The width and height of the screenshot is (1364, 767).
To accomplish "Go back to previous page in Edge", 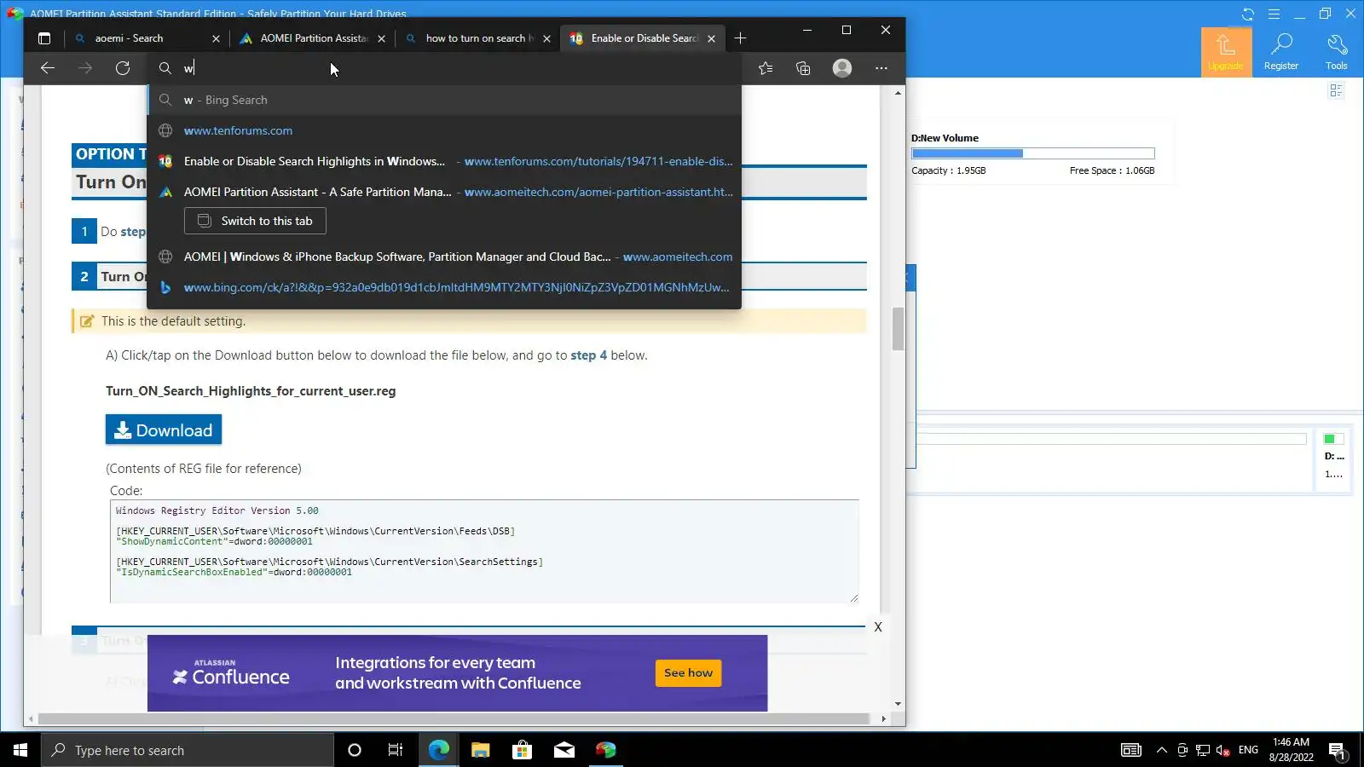I will click(x=48, y=68).
